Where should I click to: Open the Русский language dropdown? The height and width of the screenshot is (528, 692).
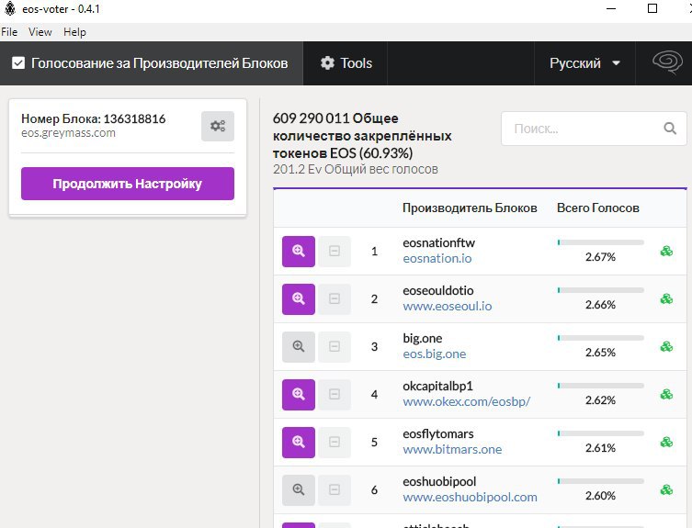(x=584, y=63)
